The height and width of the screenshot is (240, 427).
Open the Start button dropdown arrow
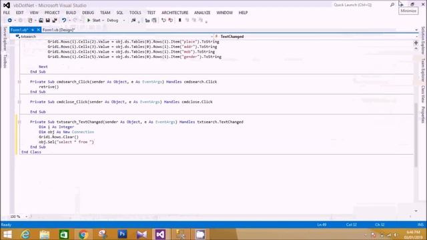click(103, 21)
